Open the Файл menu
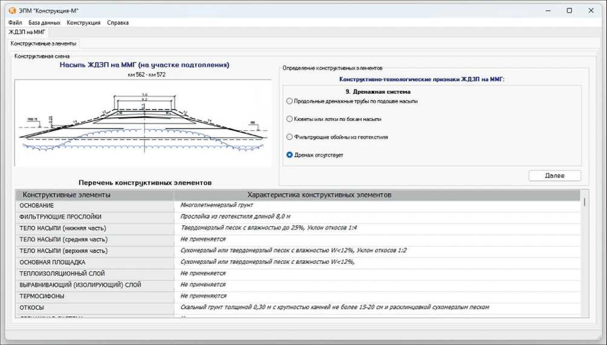The height and width of the screenshot is (345, 607). point(15,22)
